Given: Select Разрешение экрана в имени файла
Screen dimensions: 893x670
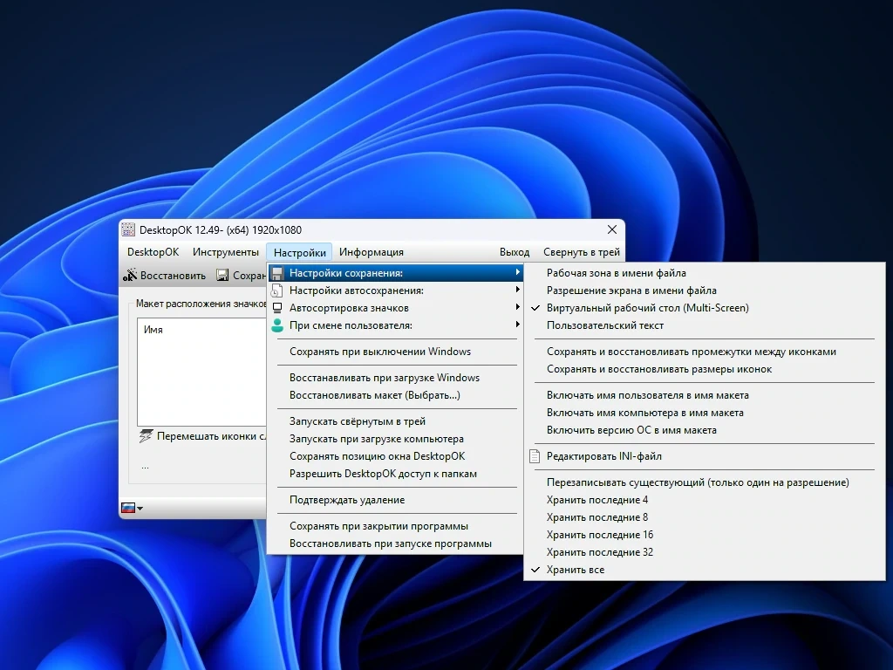Looking at the screenshot, I should pos(705,291).
